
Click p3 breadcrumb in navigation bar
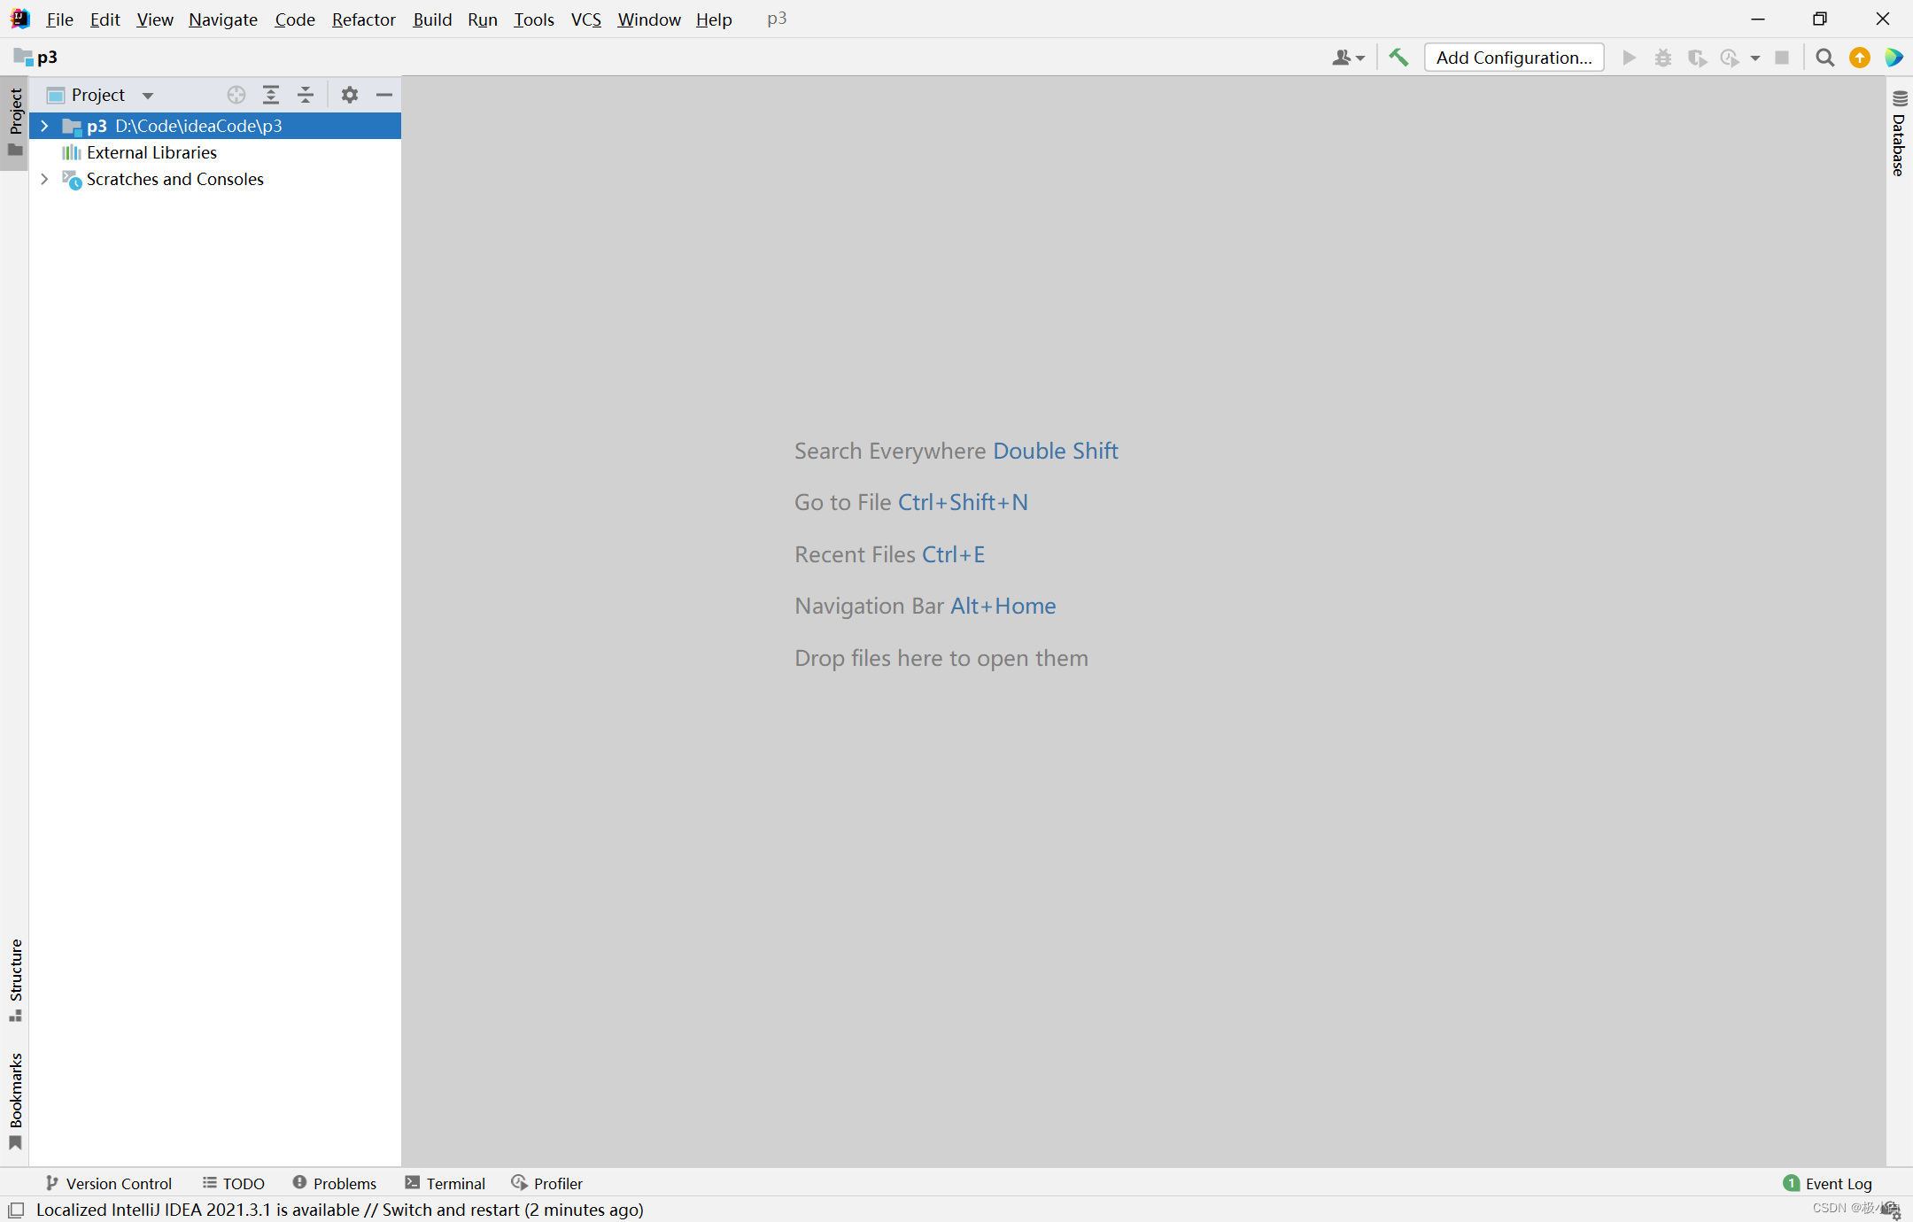36,58
